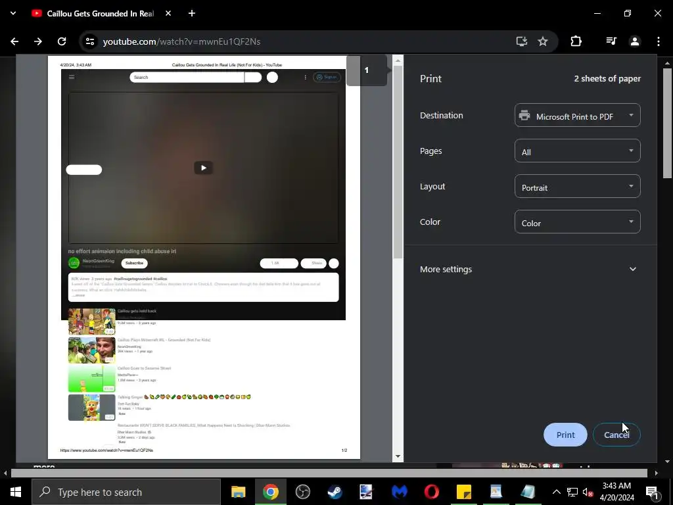The width and height of the screenshot is (673, 505).
Task: Open the Layout dropdown
Action: (x=577, y=186)
